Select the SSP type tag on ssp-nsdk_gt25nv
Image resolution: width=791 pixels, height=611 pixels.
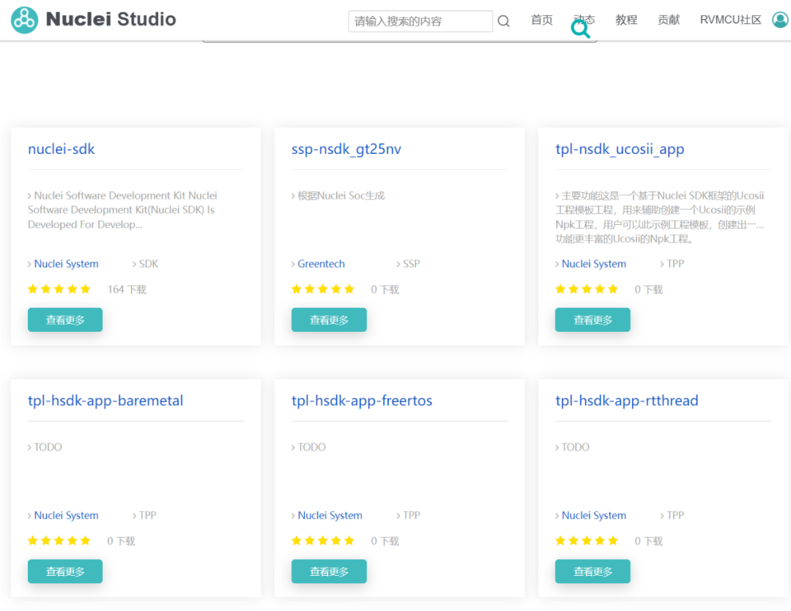tap(411, 264)
